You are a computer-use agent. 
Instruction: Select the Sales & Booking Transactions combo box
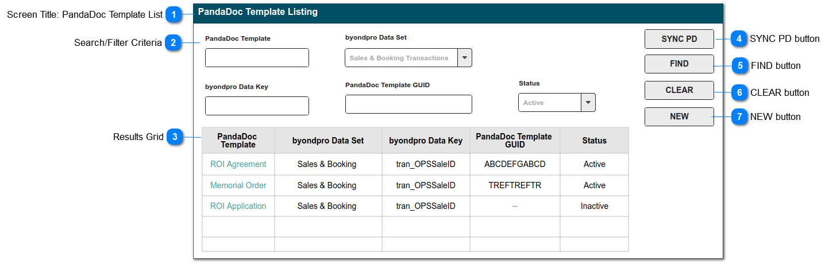click(x=408, y=58)
